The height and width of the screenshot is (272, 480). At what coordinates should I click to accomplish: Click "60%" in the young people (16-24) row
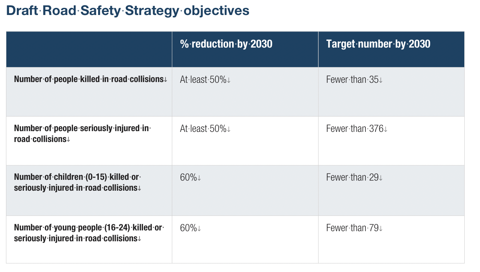(x=190, y=228)
